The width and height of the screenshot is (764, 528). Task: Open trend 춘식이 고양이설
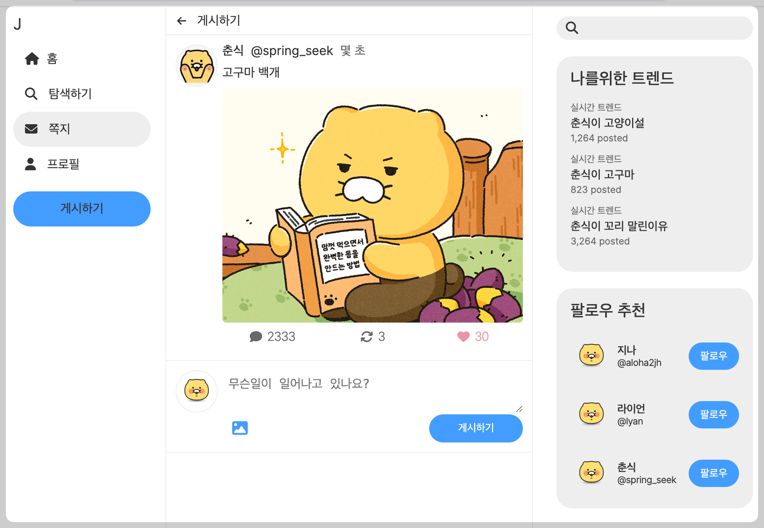pos(607,123)
